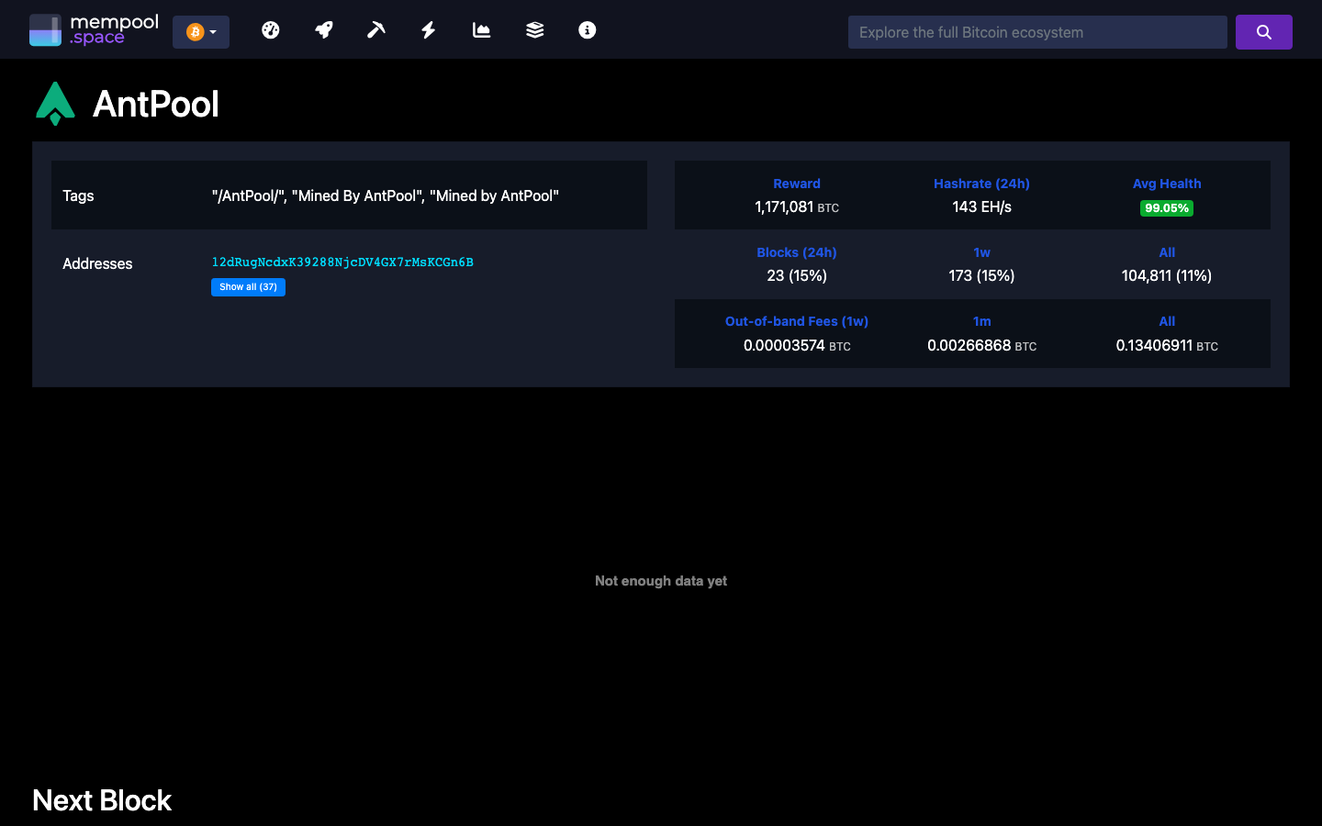Click the stacked layers icon in the navbar
Image resolution: width=1322 pixels, height=826 pixels.
(x=533, y=29)
